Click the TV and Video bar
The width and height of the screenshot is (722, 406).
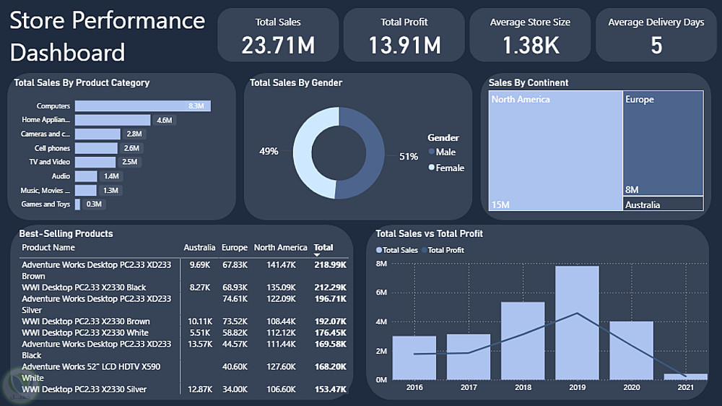click(x=95, y=163)
